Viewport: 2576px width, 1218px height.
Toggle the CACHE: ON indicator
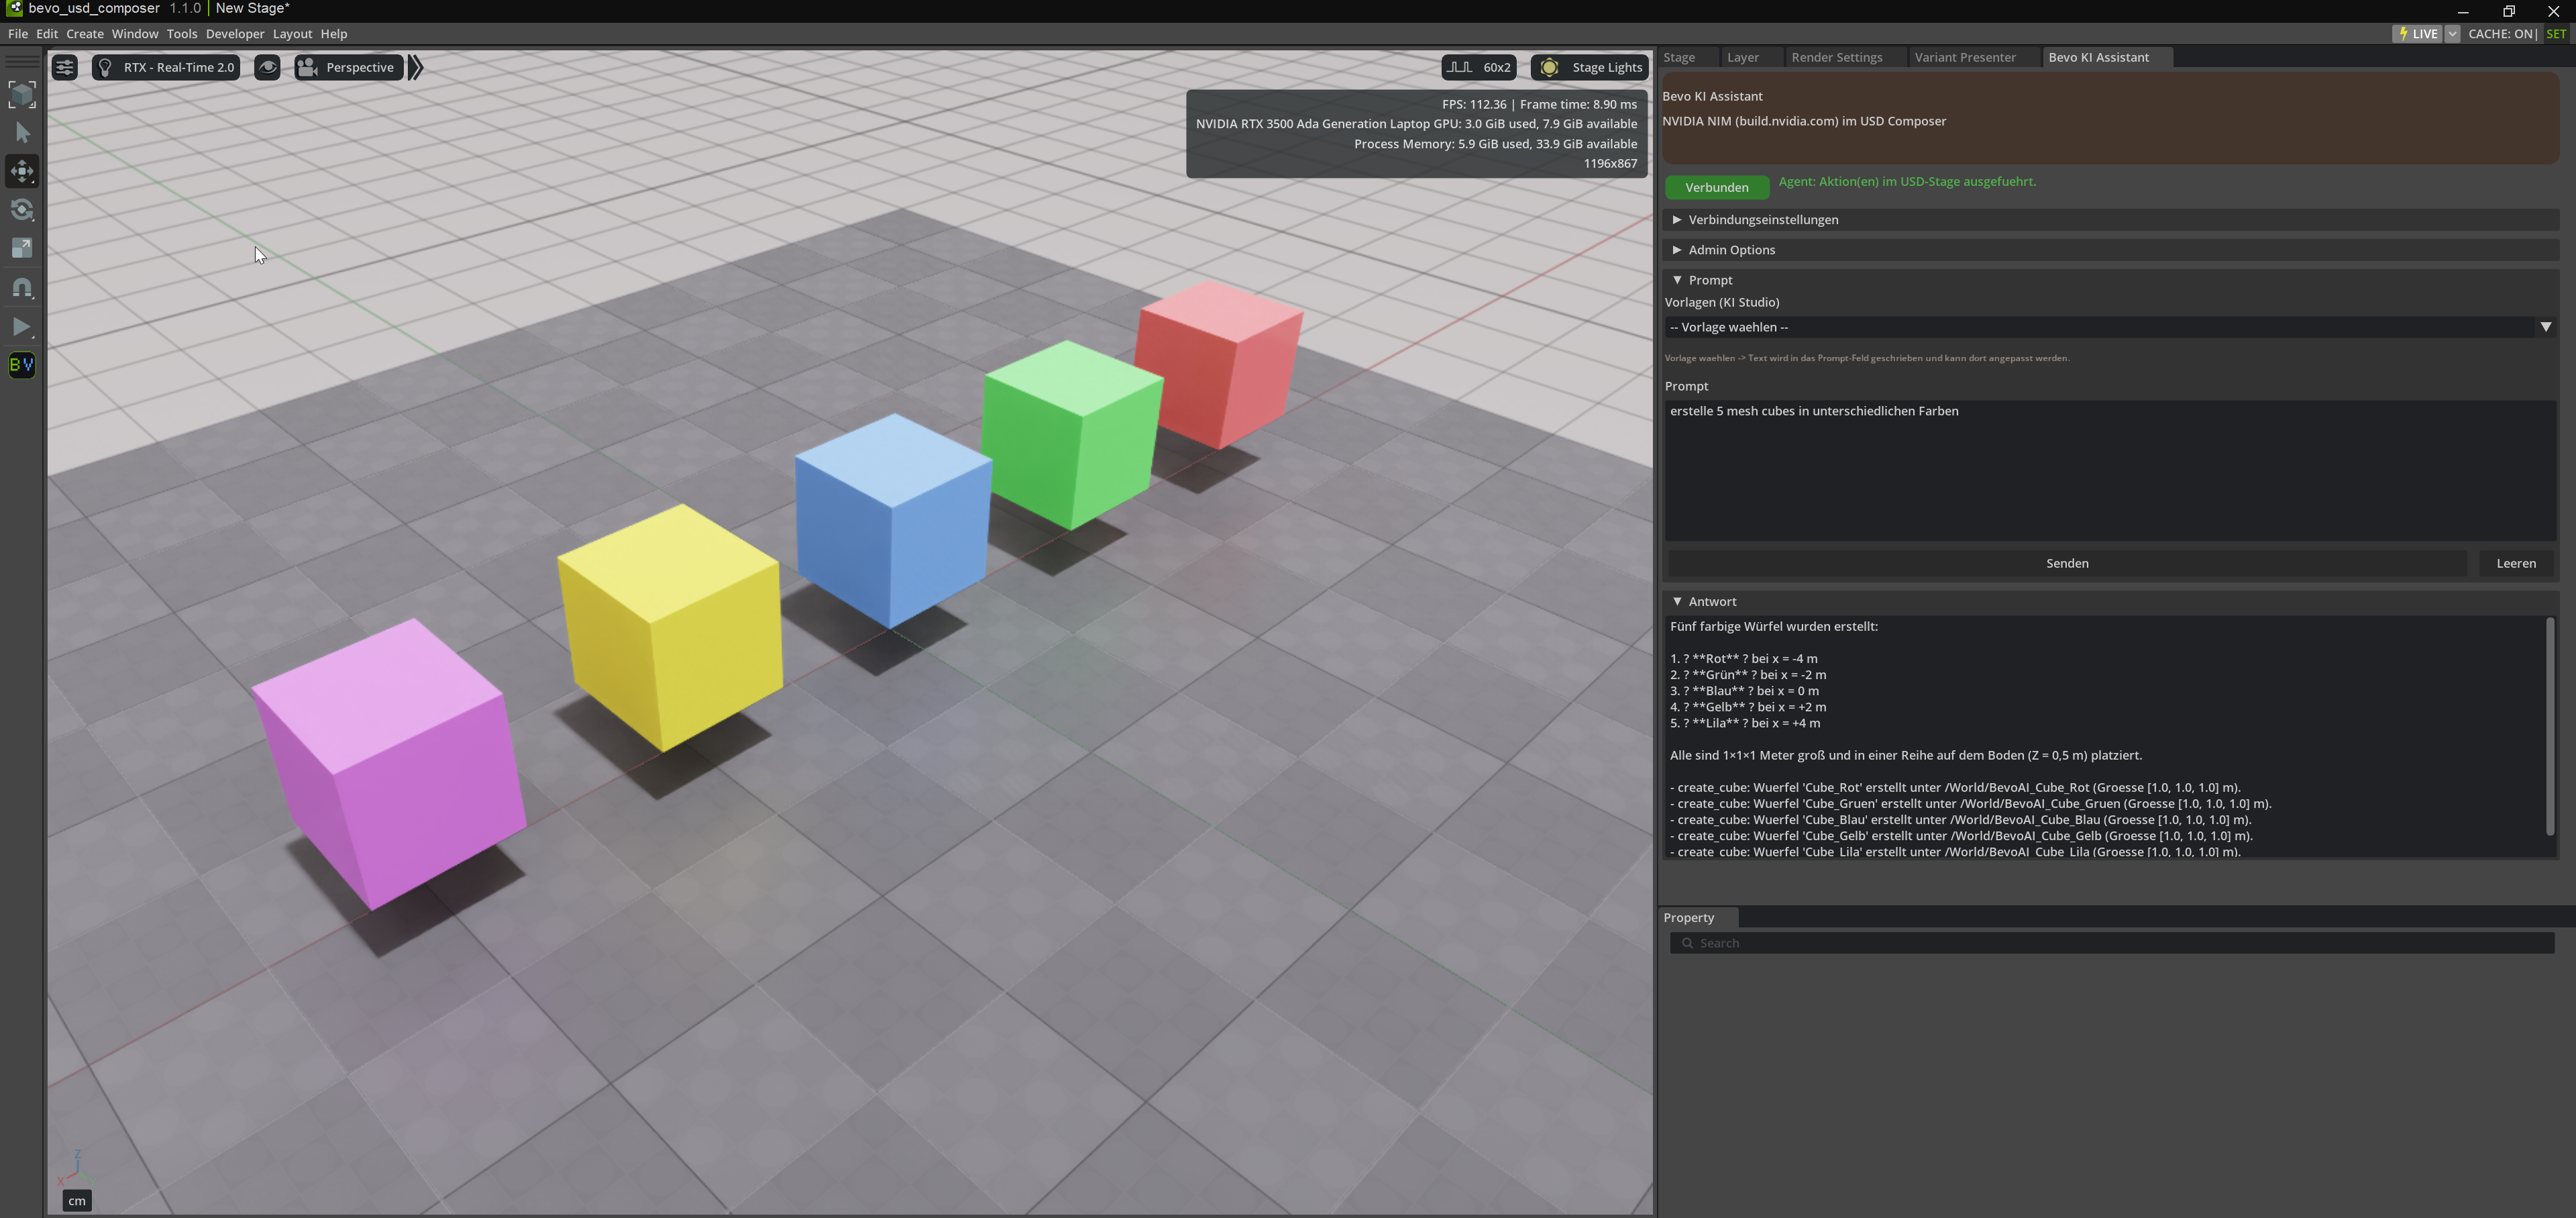click(x=2501, y=33)
